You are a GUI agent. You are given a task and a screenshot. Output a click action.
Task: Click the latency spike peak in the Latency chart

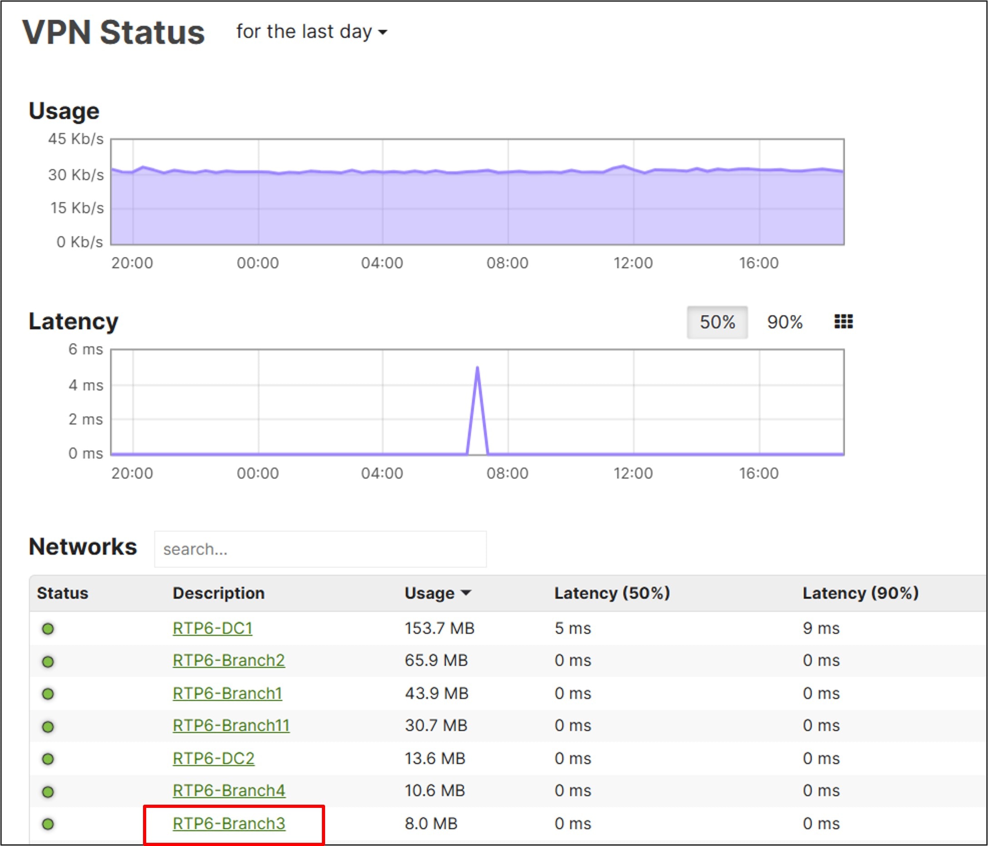pyautogui.click(x=477, y=368)
